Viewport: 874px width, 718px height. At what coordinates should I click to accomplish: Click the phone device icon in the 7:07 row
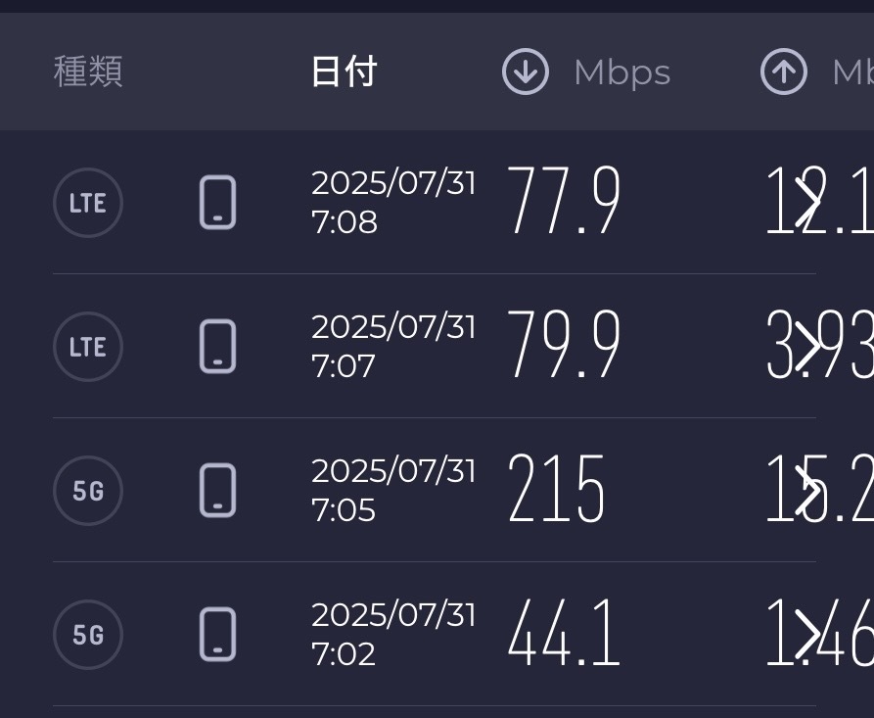tap(217, 347)
